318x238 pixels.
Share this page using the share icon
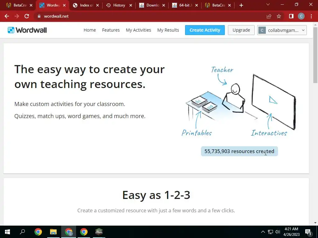tap(269, 16)
